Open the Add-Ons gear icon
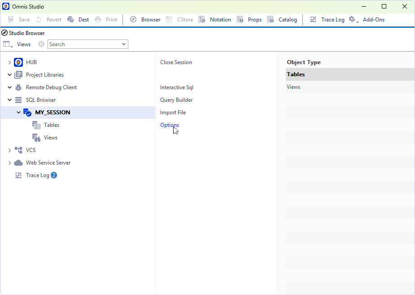Image resolution: width=415 pixels, height=295 pixels. tap(354, 20)
